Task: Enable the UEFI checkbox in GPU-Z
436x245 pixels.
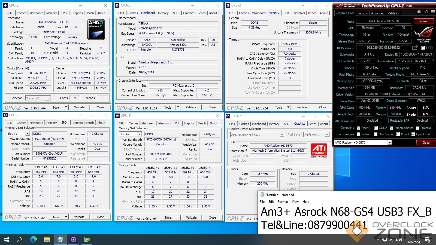Action: (x=423, y=48)
